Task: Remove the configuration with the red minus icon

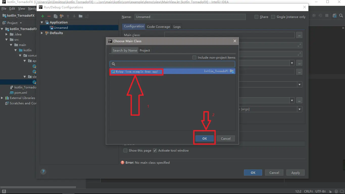Action: [49, 16]
